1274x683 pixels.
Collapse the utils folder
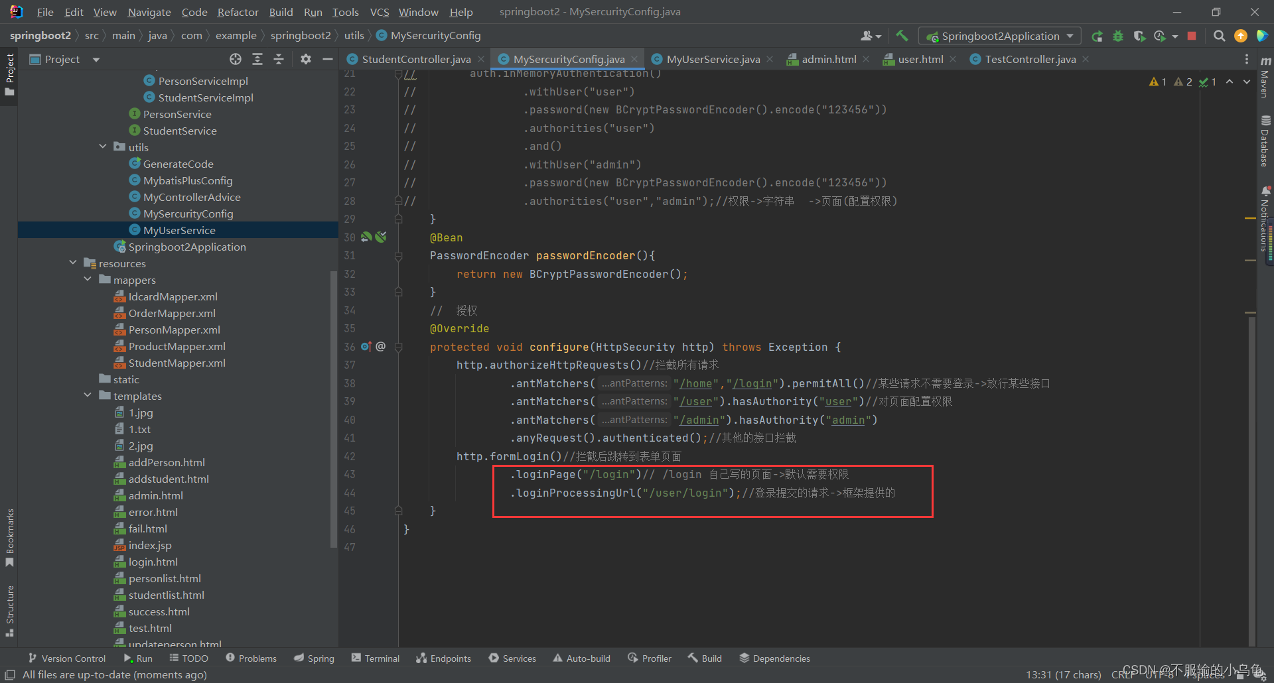coord(103,147)
